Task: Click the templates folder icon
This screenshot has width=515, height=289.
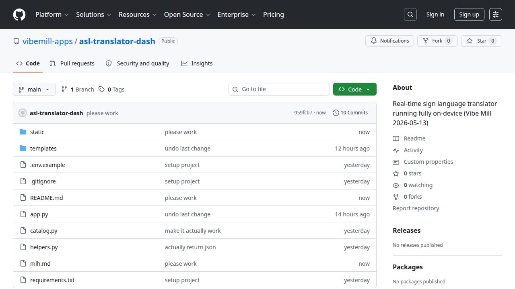Action: pos(23,149)
